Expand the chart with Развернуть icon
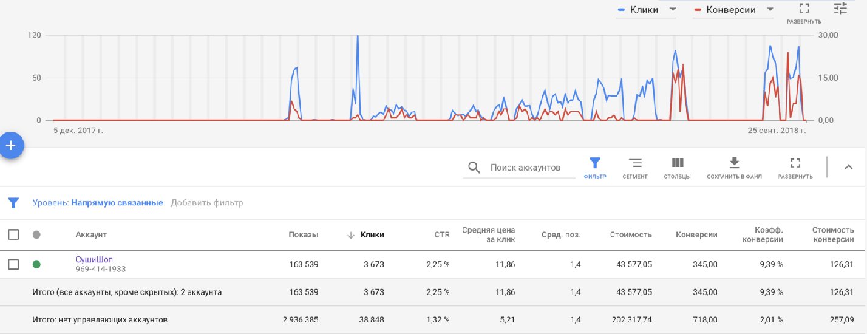This screenshot has height=334, width=867. 804,9
